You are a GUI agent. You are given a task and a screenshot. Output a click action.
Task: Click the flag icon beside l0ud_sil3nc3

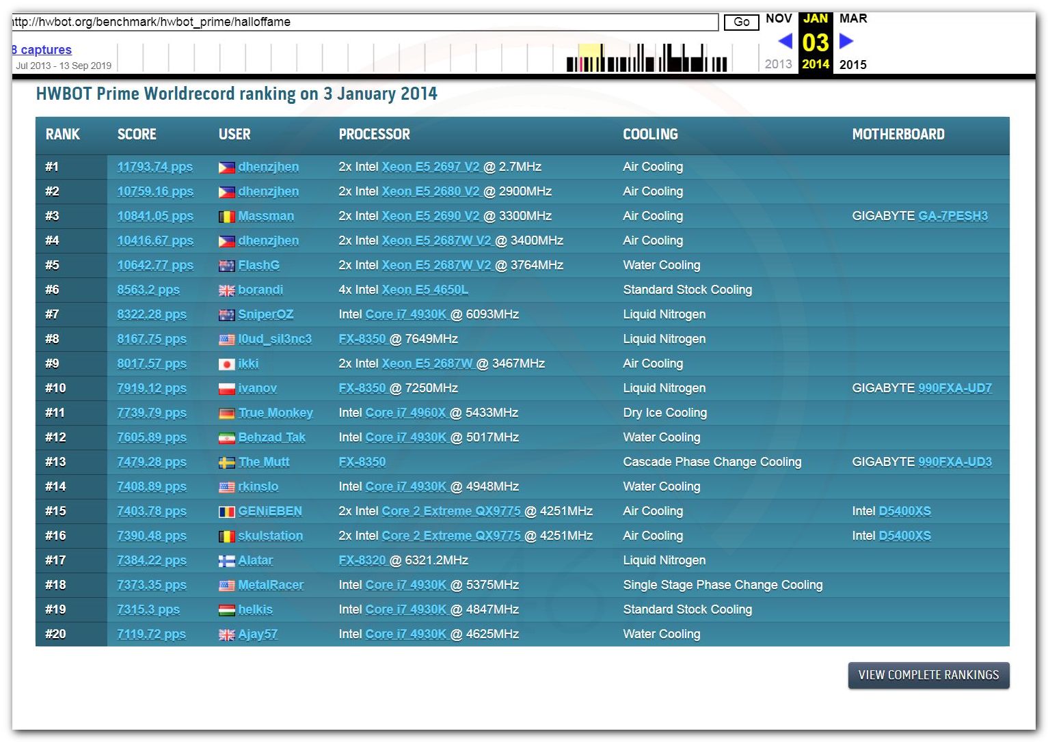tap(226, 340)
